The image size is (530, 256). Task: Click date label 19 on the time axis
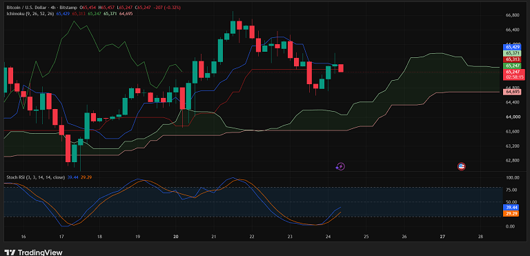138,236
